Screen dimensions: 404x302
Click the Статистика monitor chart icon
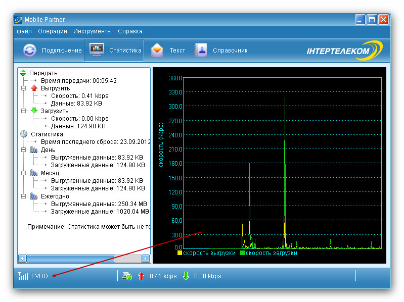coord(97,49)
